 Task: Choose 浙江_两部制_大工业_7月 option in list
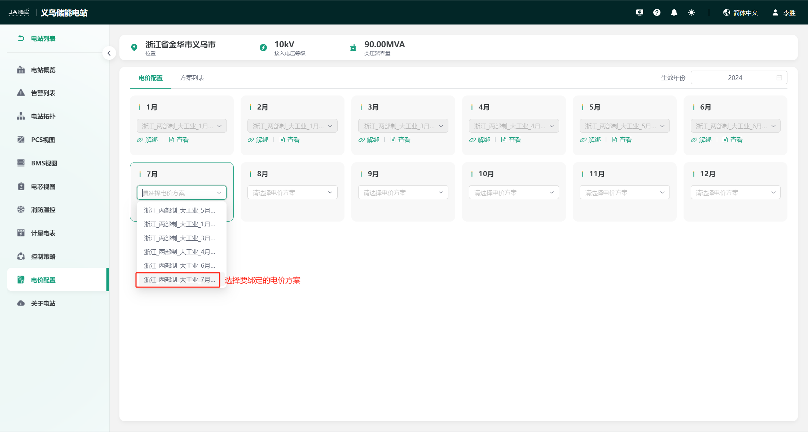click(179, 280)
